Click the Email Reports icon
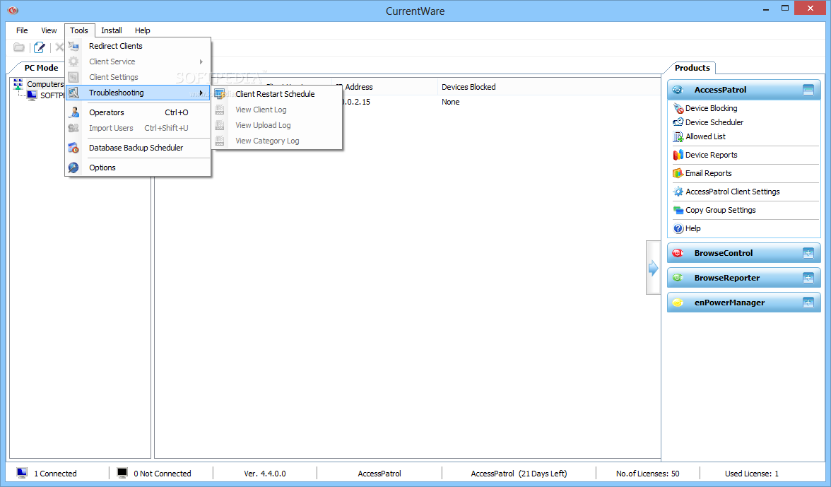Screen dimensions: 831x487 (678, 173)
